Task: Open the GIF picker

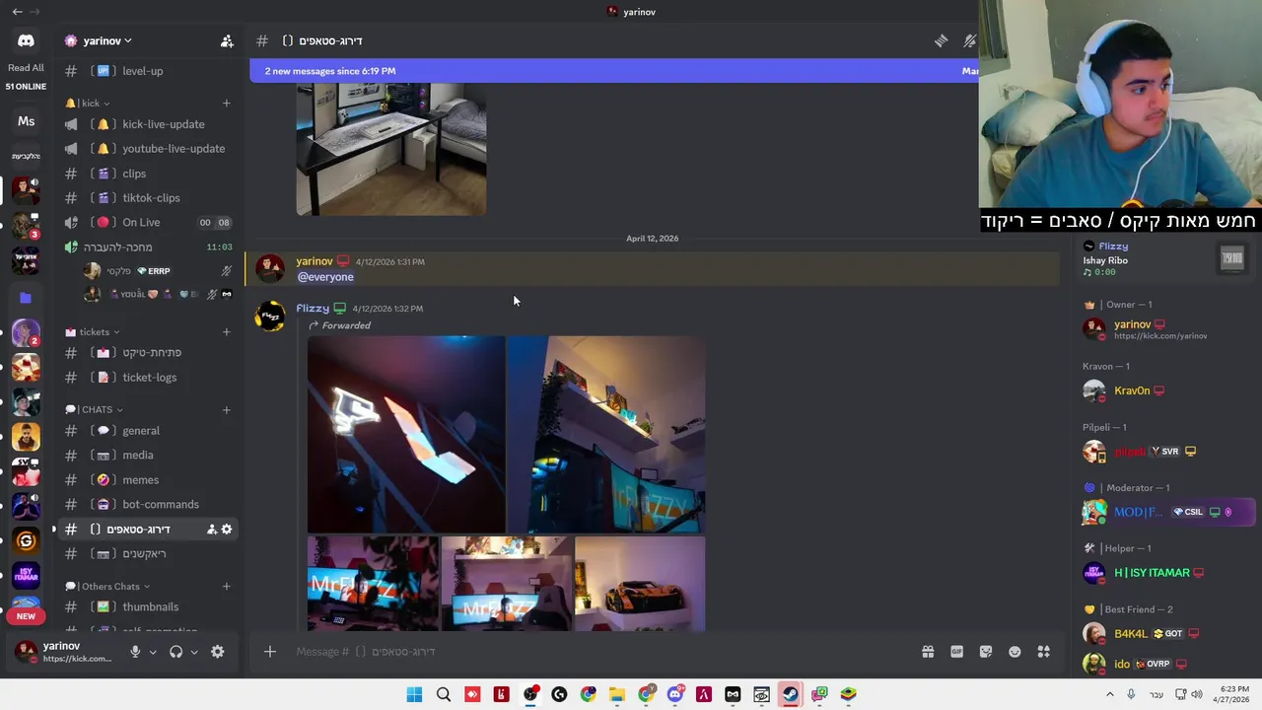Action: click(x=956, y=652)
